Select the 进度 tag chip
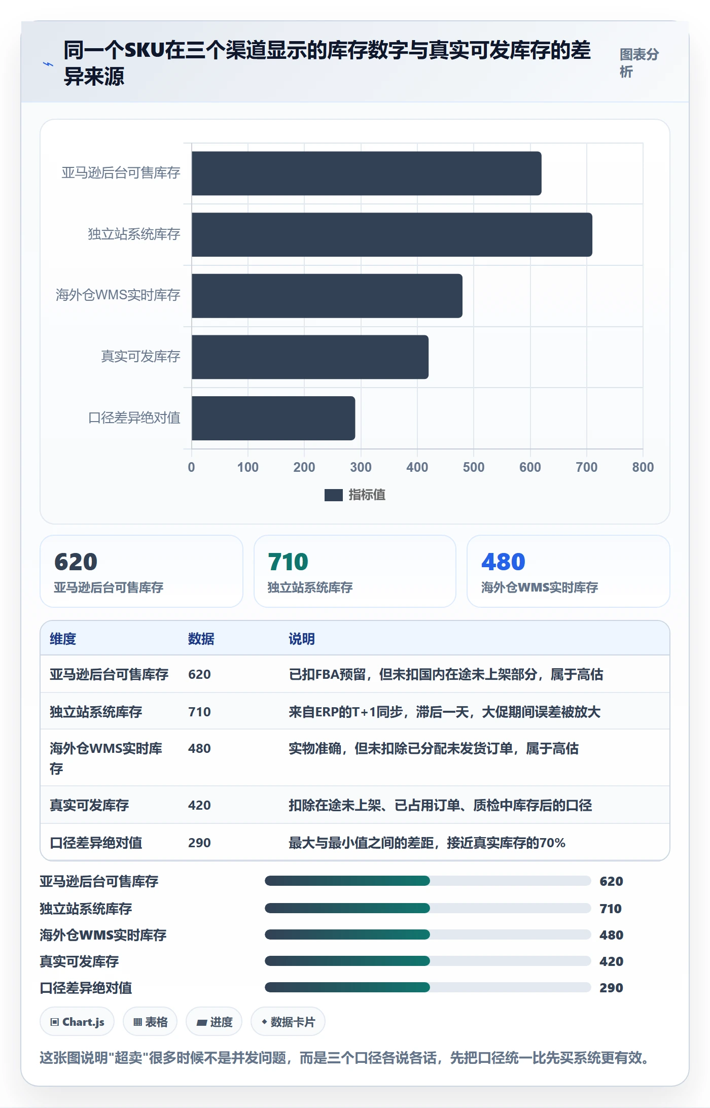This screenshot has height=1108, width=710. [x=214, y=1022]
